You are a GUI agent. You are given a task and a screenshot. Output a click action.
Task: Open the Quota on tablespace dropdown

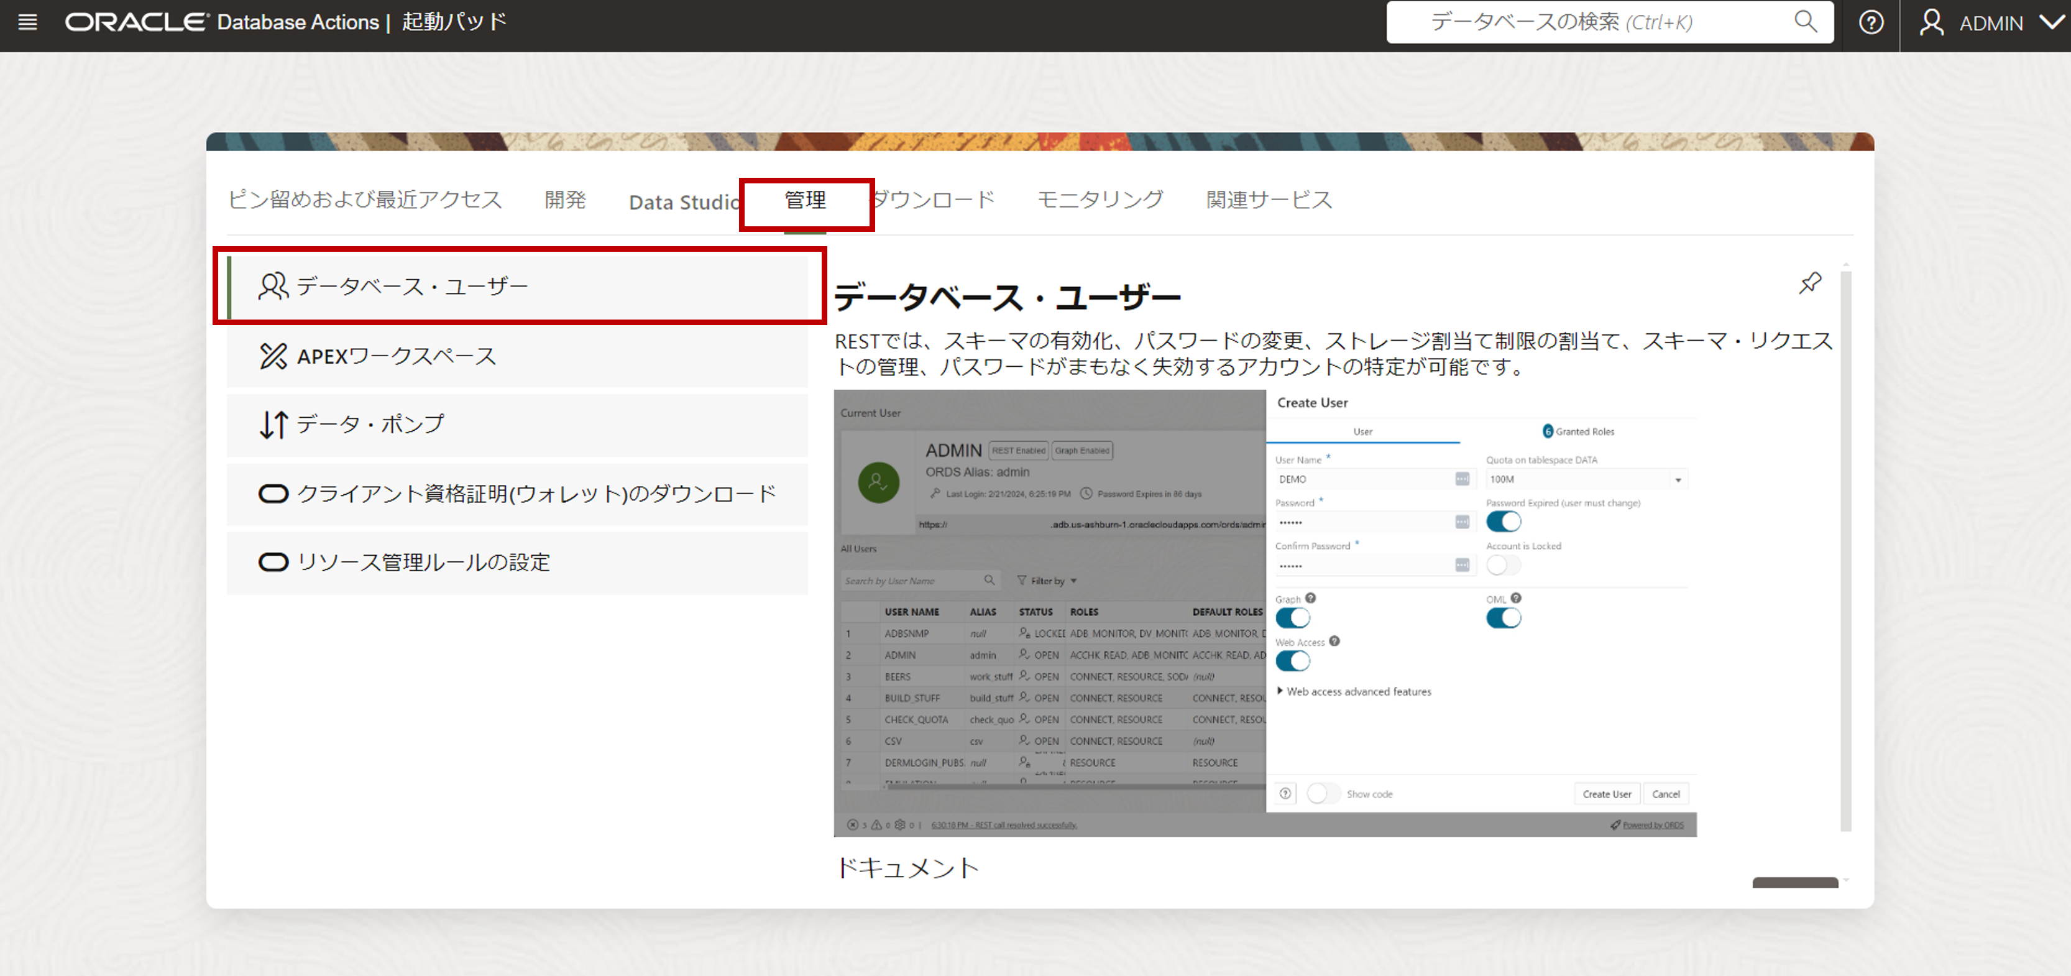[1678, 480]
